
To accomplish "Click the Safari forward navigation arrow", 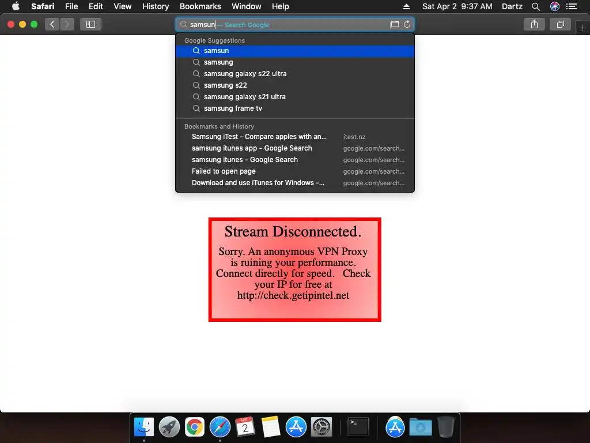I will tap(67, 24).
